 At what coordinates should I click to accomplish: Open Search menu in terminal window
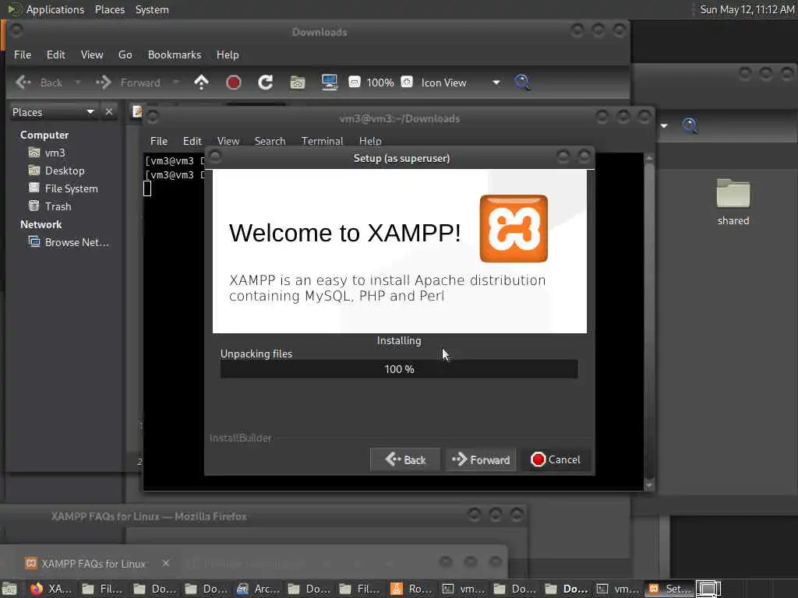(x=270, y=141)
